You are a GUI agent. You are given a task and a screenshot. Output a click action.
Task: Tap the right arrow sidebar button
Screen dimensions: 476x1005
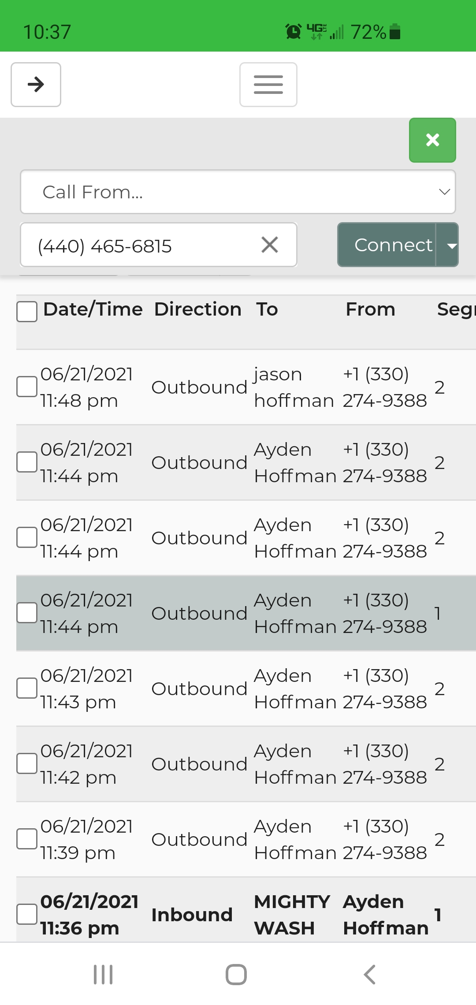click(36, 85)
